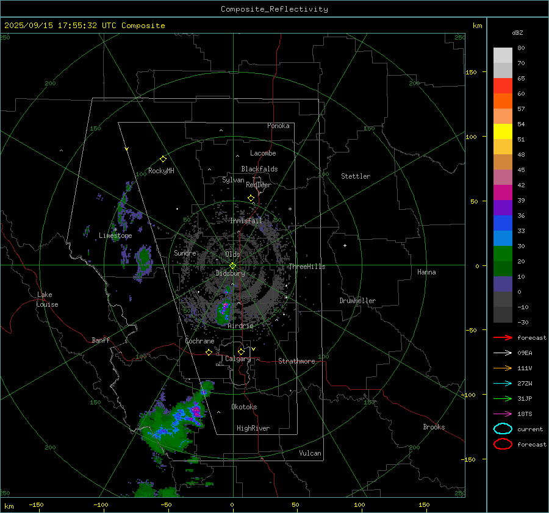Click the white 09EA arrow in legend

click(503, 353)
